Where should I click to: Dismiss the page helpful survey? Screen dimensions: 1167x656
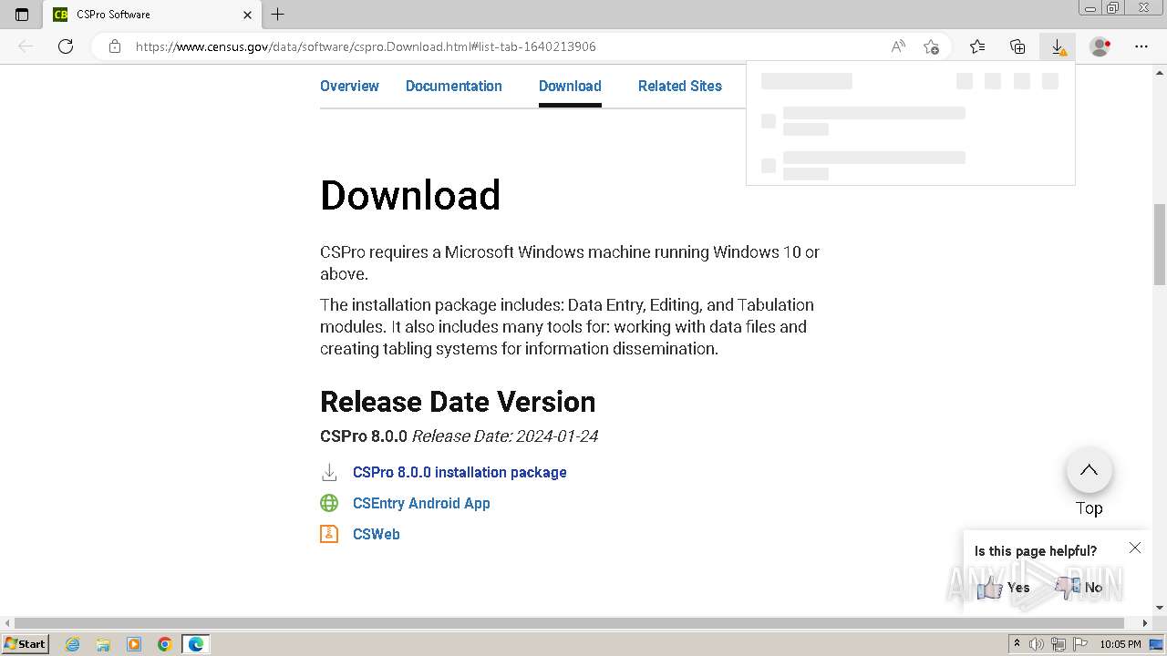coord(1135,548)
